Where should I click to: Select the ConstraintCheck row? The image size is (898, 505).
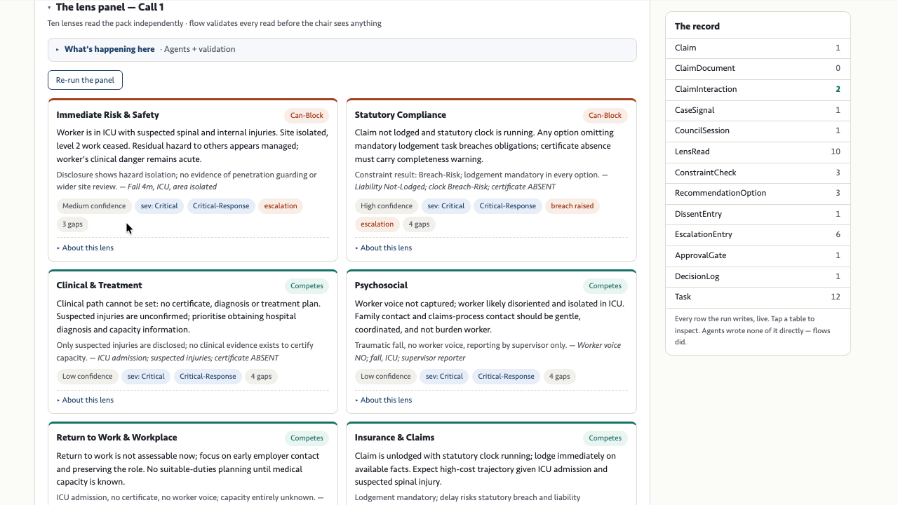(x=758, y=173)
